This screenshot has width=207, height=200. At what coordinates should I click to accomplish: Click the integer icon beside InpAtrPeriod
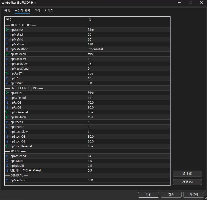click(x=7, y=156)
